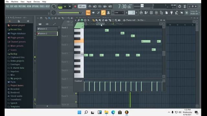The image size is (207, 116).
Task: Click the step-edit arrow icon
Action: pyautogui.click(x=93, y=13)
